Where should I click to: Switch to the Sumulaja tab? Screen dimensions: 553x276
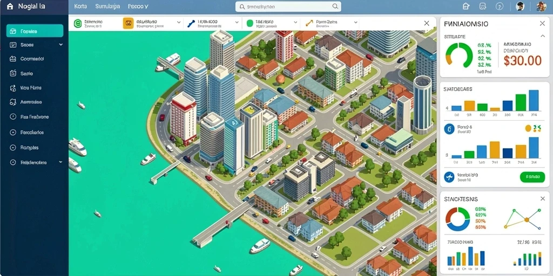point(107,6)
